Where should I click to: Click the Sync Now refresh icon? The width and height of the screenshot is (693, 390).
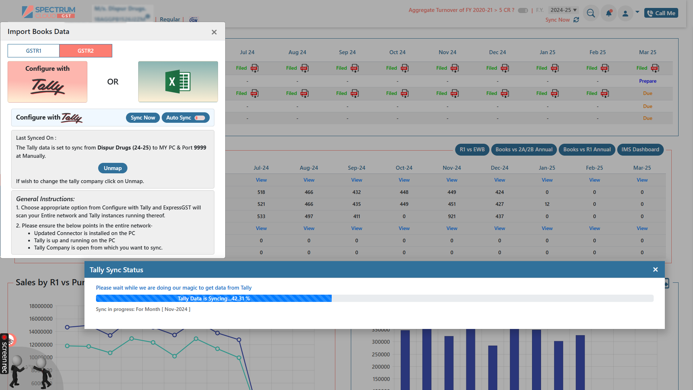click(576, 20)
